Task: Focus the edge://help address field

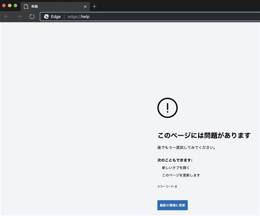Action: click(x=150, y=17)
